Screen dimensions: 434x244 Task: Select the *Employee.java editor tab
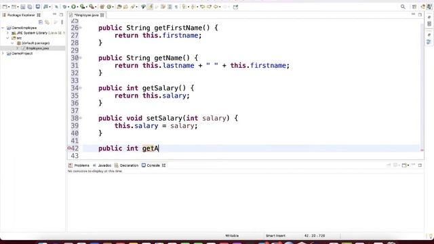click(x=86, y=15)
